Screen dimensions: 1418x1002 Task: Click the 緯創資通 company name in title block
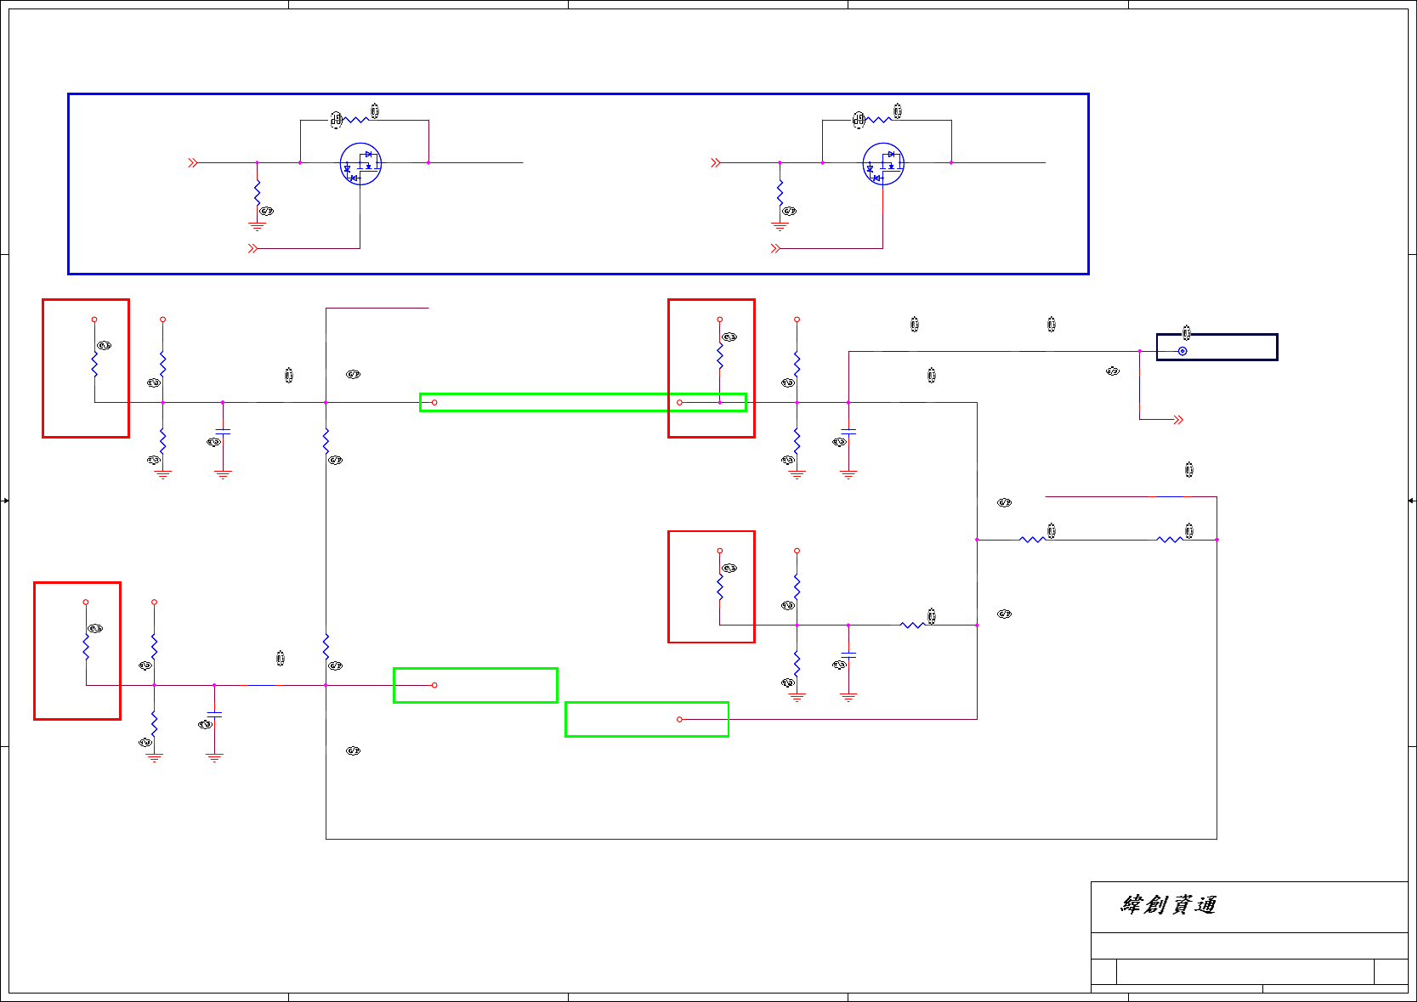[x=1169, y=905]
